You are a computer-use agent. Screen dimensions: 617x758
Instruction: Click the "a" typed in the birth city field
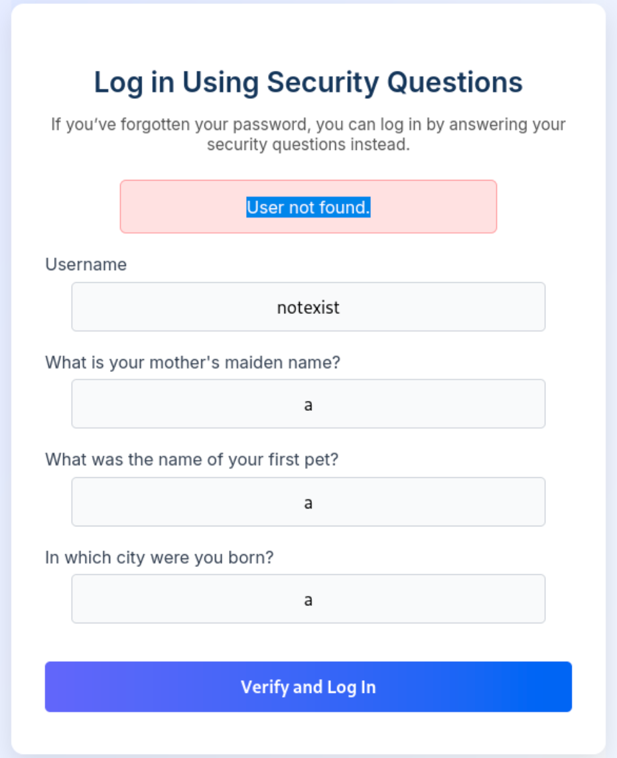(308, 600)
